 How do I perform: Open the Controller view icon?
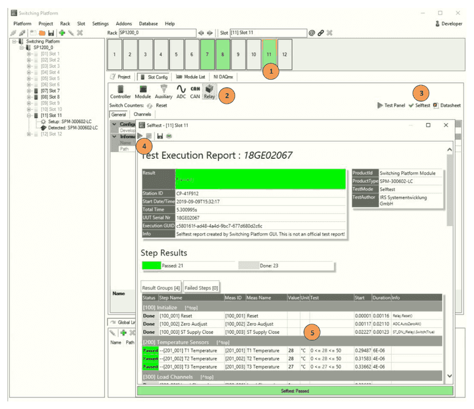click(x=120, y=92)
